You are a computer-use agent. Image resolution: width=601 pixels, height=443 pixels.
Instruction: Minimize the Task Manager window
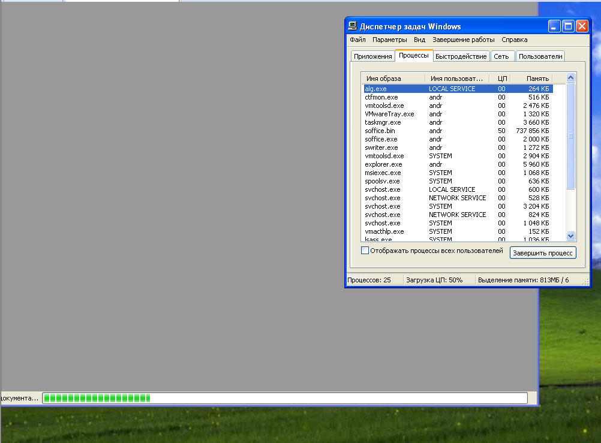(x=554, y=26)
